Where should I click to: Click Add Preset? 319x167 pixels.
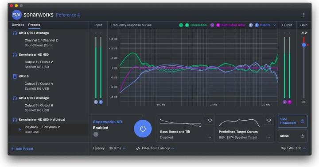(x=23, y=149)
